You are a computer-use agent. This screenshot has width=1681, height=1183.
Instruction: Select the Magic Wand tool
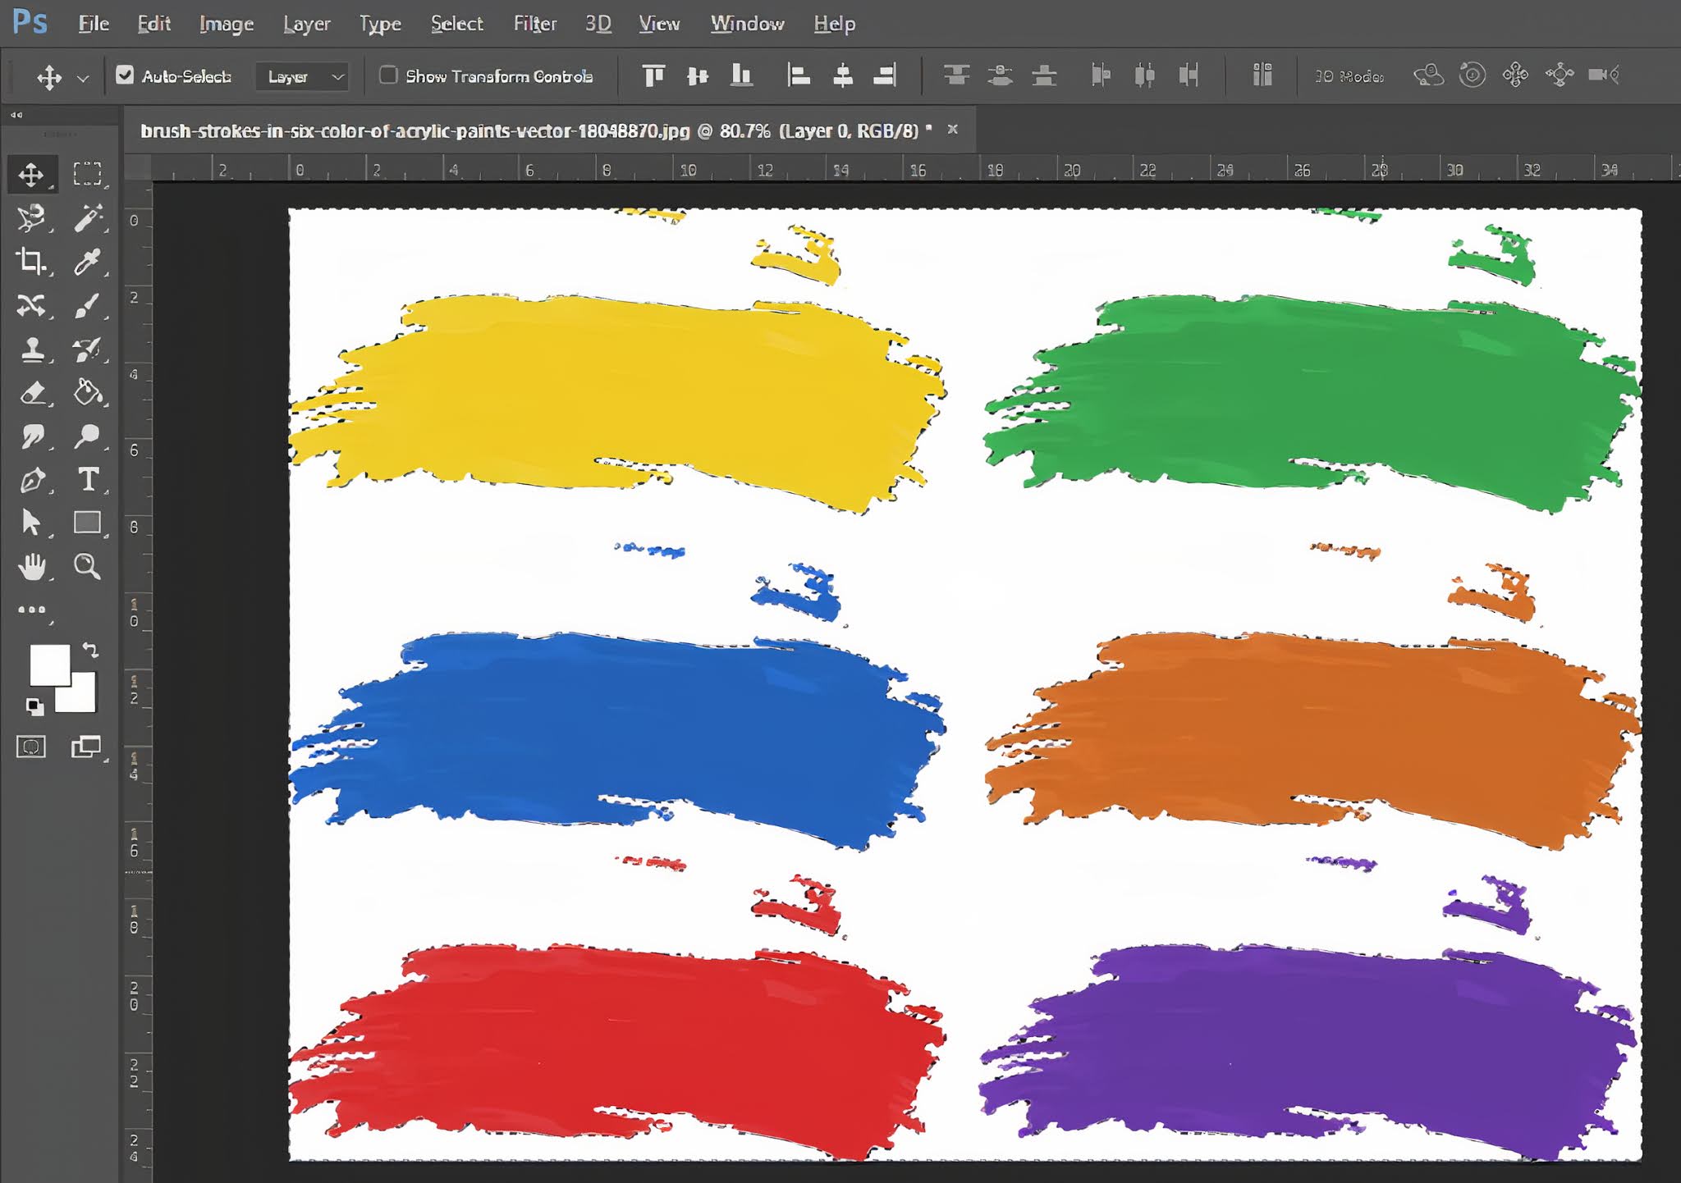87,217
